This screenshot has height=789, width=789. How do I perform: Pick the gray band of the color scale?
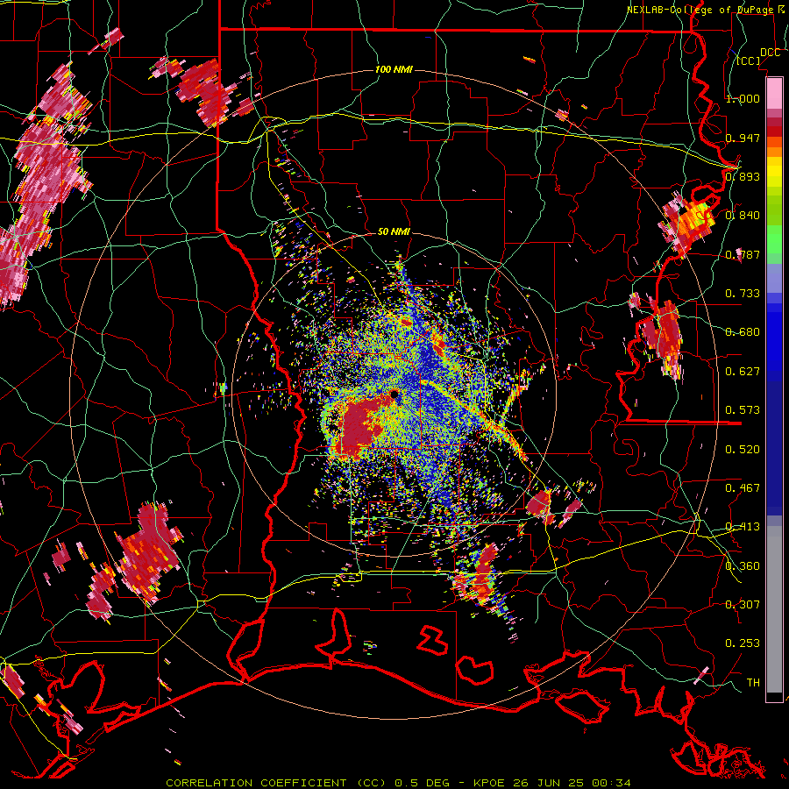point(774,609)
